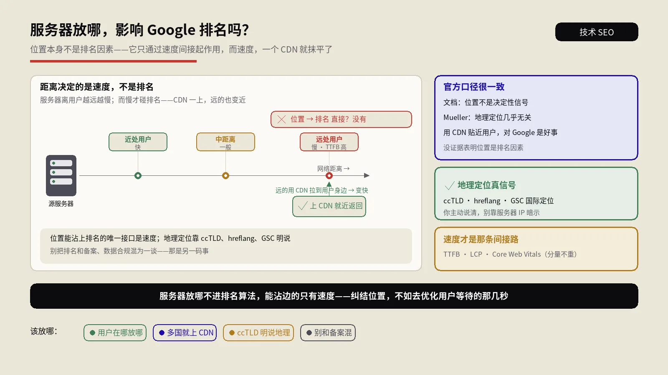Click text 远的用 CDN 拉到用户身边→变快
This screenshot has width=668, height=375.
coord(321,190)
